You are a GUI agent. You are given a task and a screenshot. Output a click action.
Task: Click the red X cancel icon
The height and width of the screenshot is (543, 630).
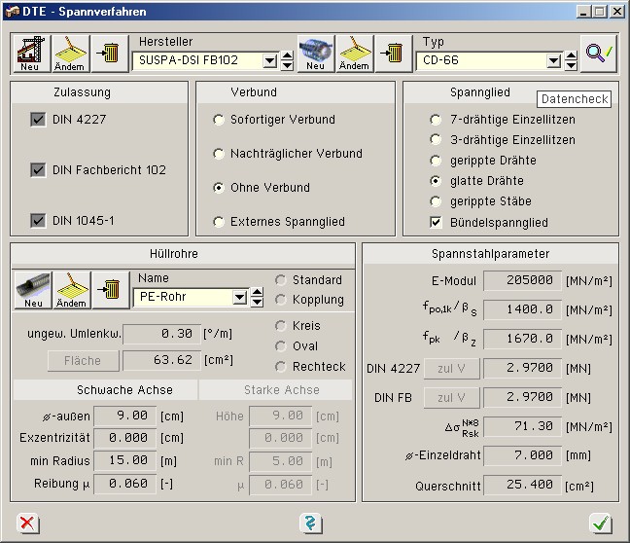28,524
